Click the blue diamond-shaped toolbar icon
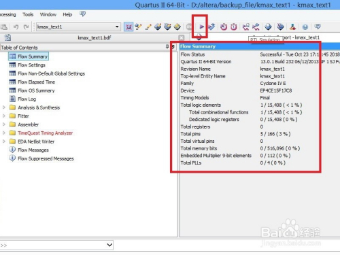 click(268, 27)
